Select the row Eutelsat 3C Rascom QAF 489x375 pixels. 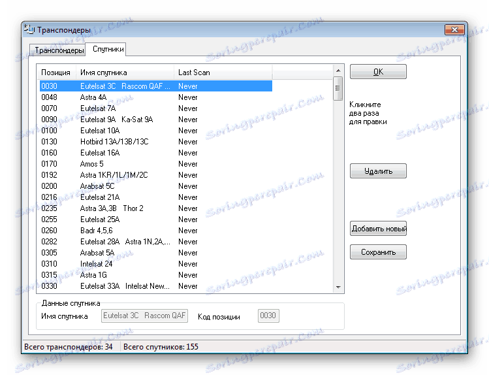(156, 86)
